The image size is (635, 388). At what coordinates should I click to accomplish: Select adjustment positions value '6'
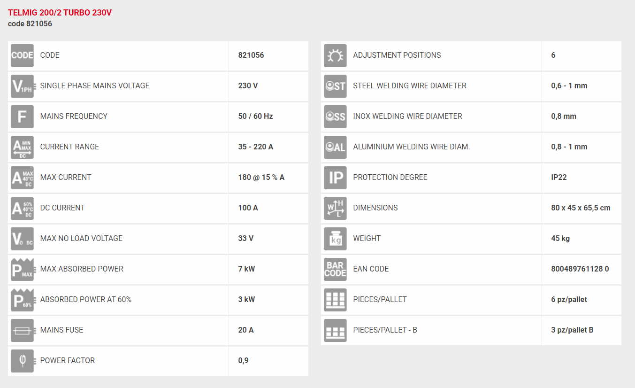tap(553, 55)
